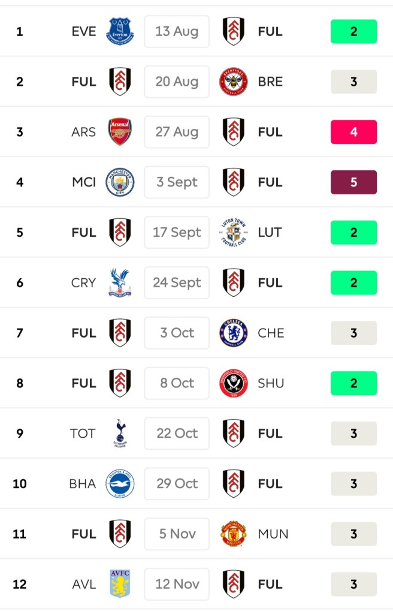This screenshot has width=393, height=614.
Task: Click the Aston Villa crest
Action: (120, 585)
